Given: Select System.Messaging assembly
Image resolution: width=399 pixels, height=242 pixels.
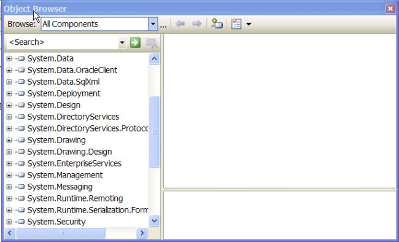Looking at the screenshot, I should (x=60, y=187).
